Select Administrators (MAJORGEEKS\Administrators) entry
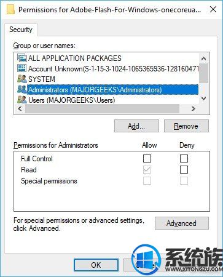223x277 pixels. tap(107, 90)
